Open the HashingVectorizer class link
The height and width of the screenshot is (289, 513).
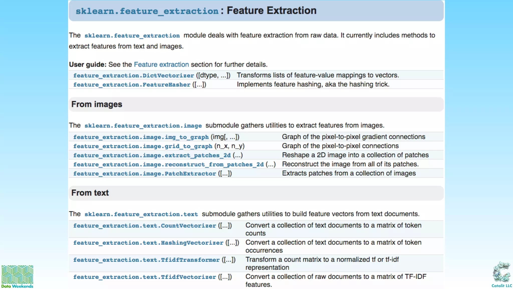[x=148, y=243]
